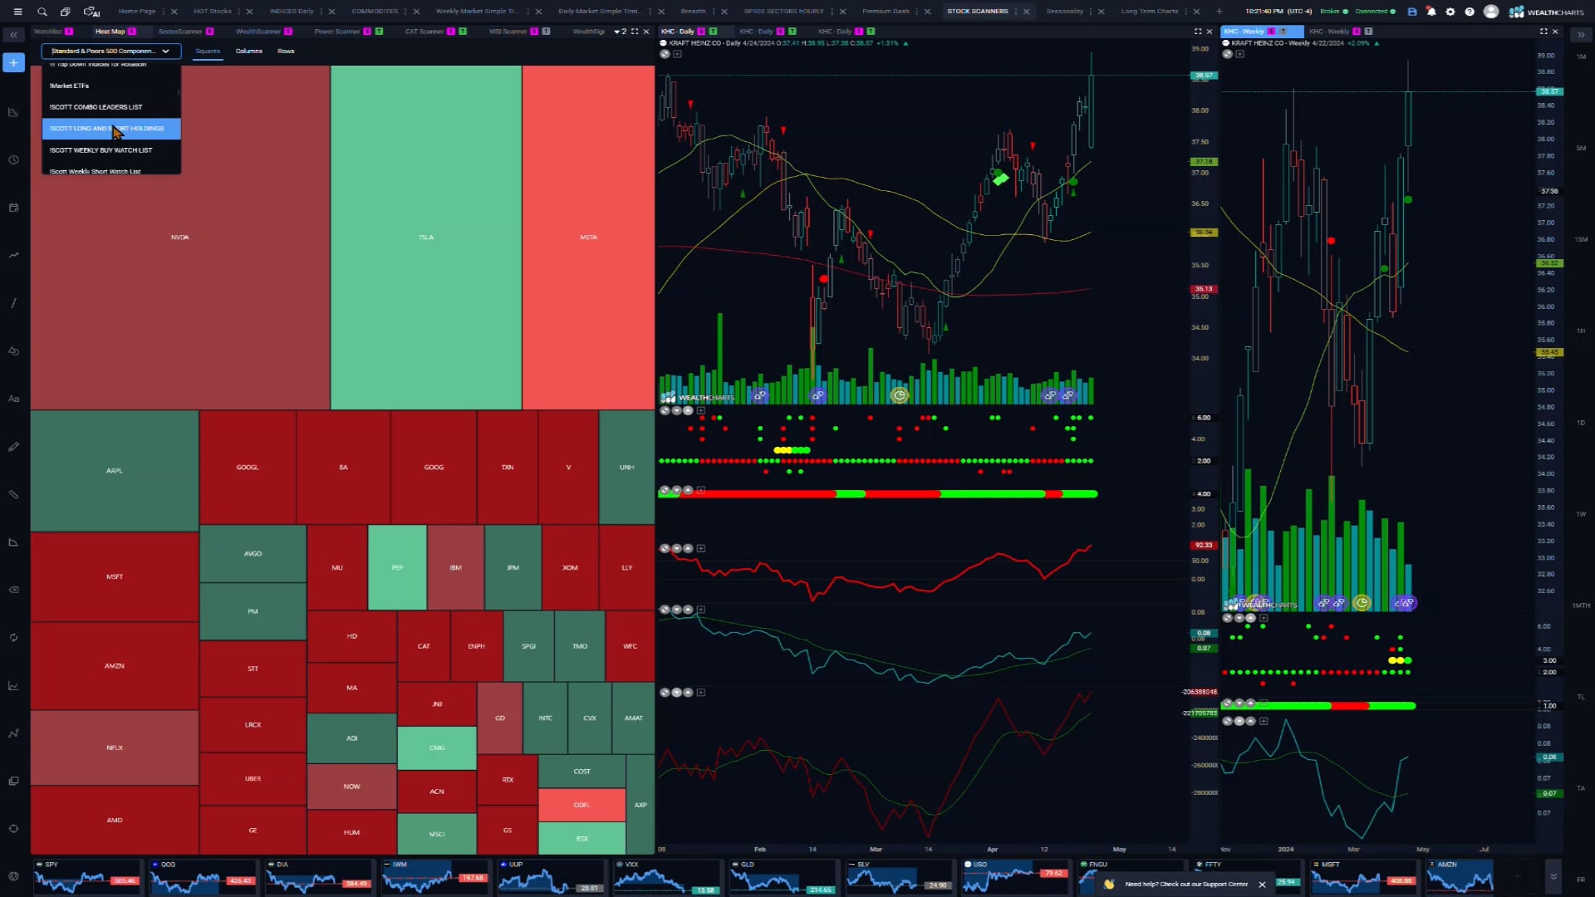The image size is (1595, 897).
Task: Open Seasonality tab options menu
Action: coord(1090,12)
